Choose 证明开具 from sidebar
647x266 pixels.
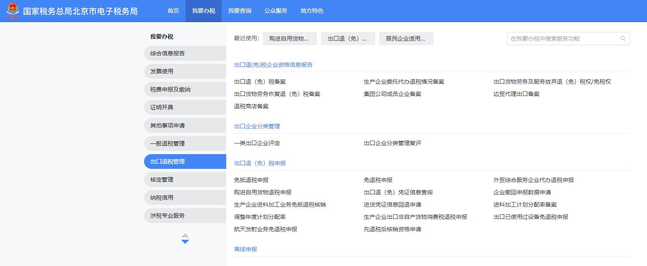(x=185, y=107)
